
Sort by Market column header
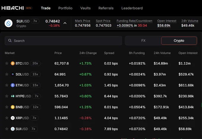pos(10,53)
